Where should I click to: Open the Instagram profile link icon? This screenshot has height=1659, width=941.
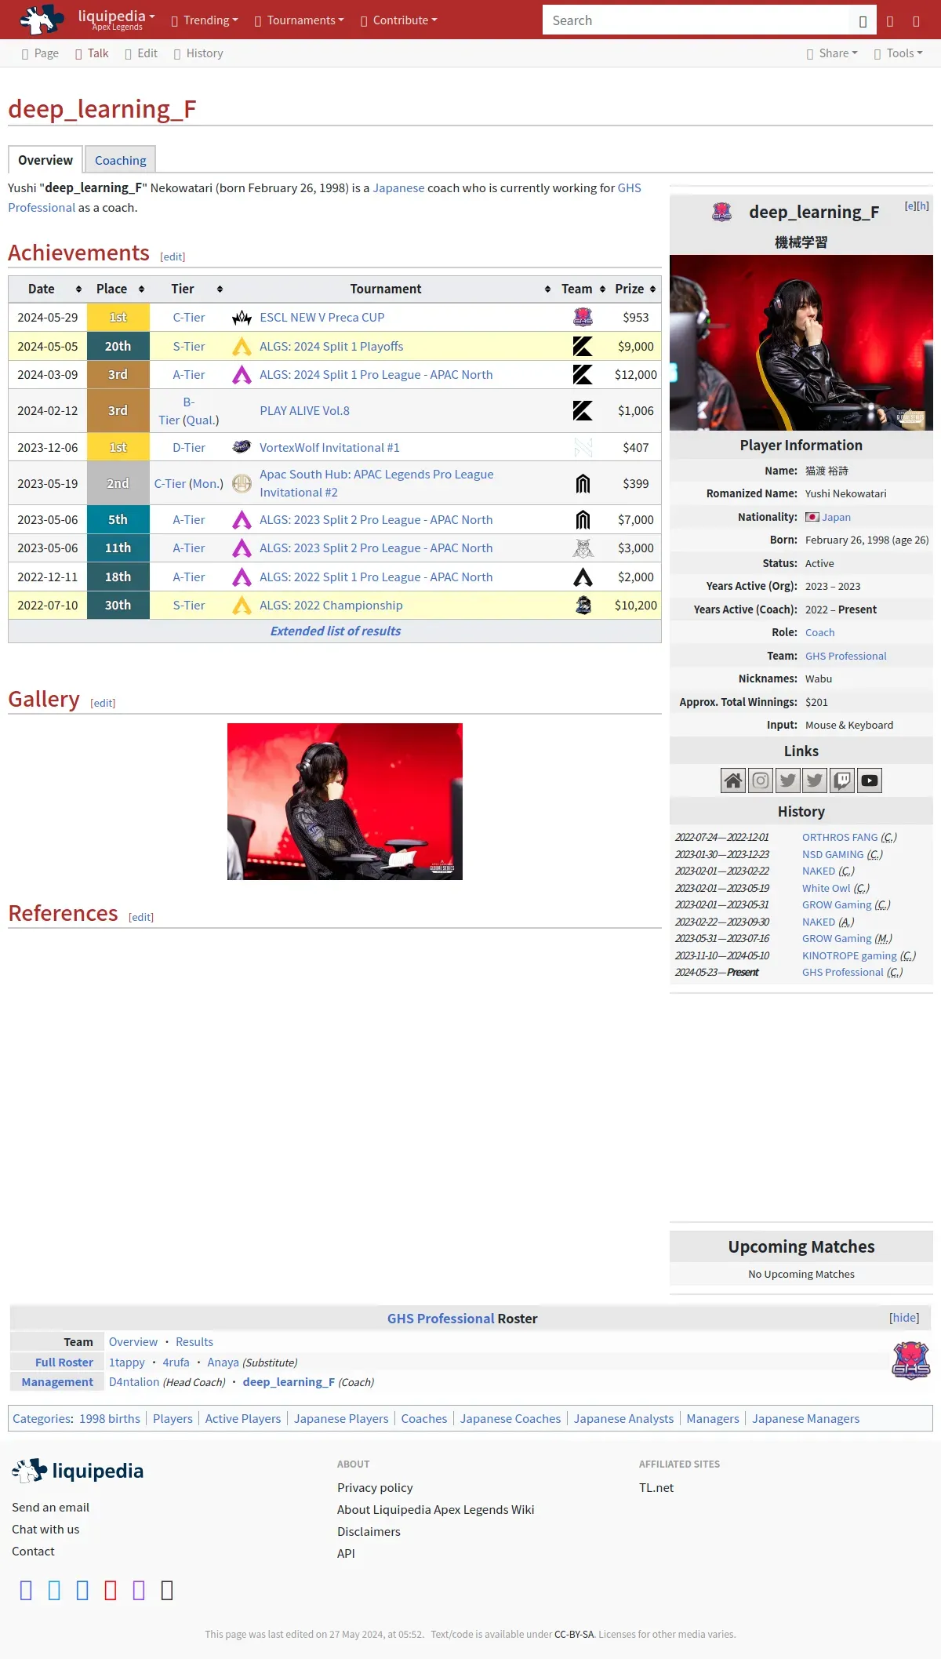pyautogui.click(x=761, y=780)
